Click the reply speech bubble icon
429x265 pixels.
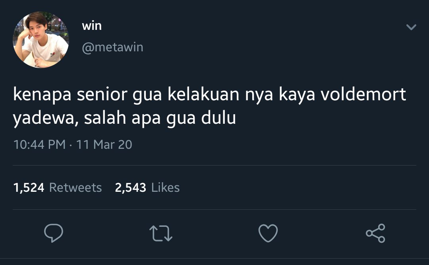[x=54, y=233]
